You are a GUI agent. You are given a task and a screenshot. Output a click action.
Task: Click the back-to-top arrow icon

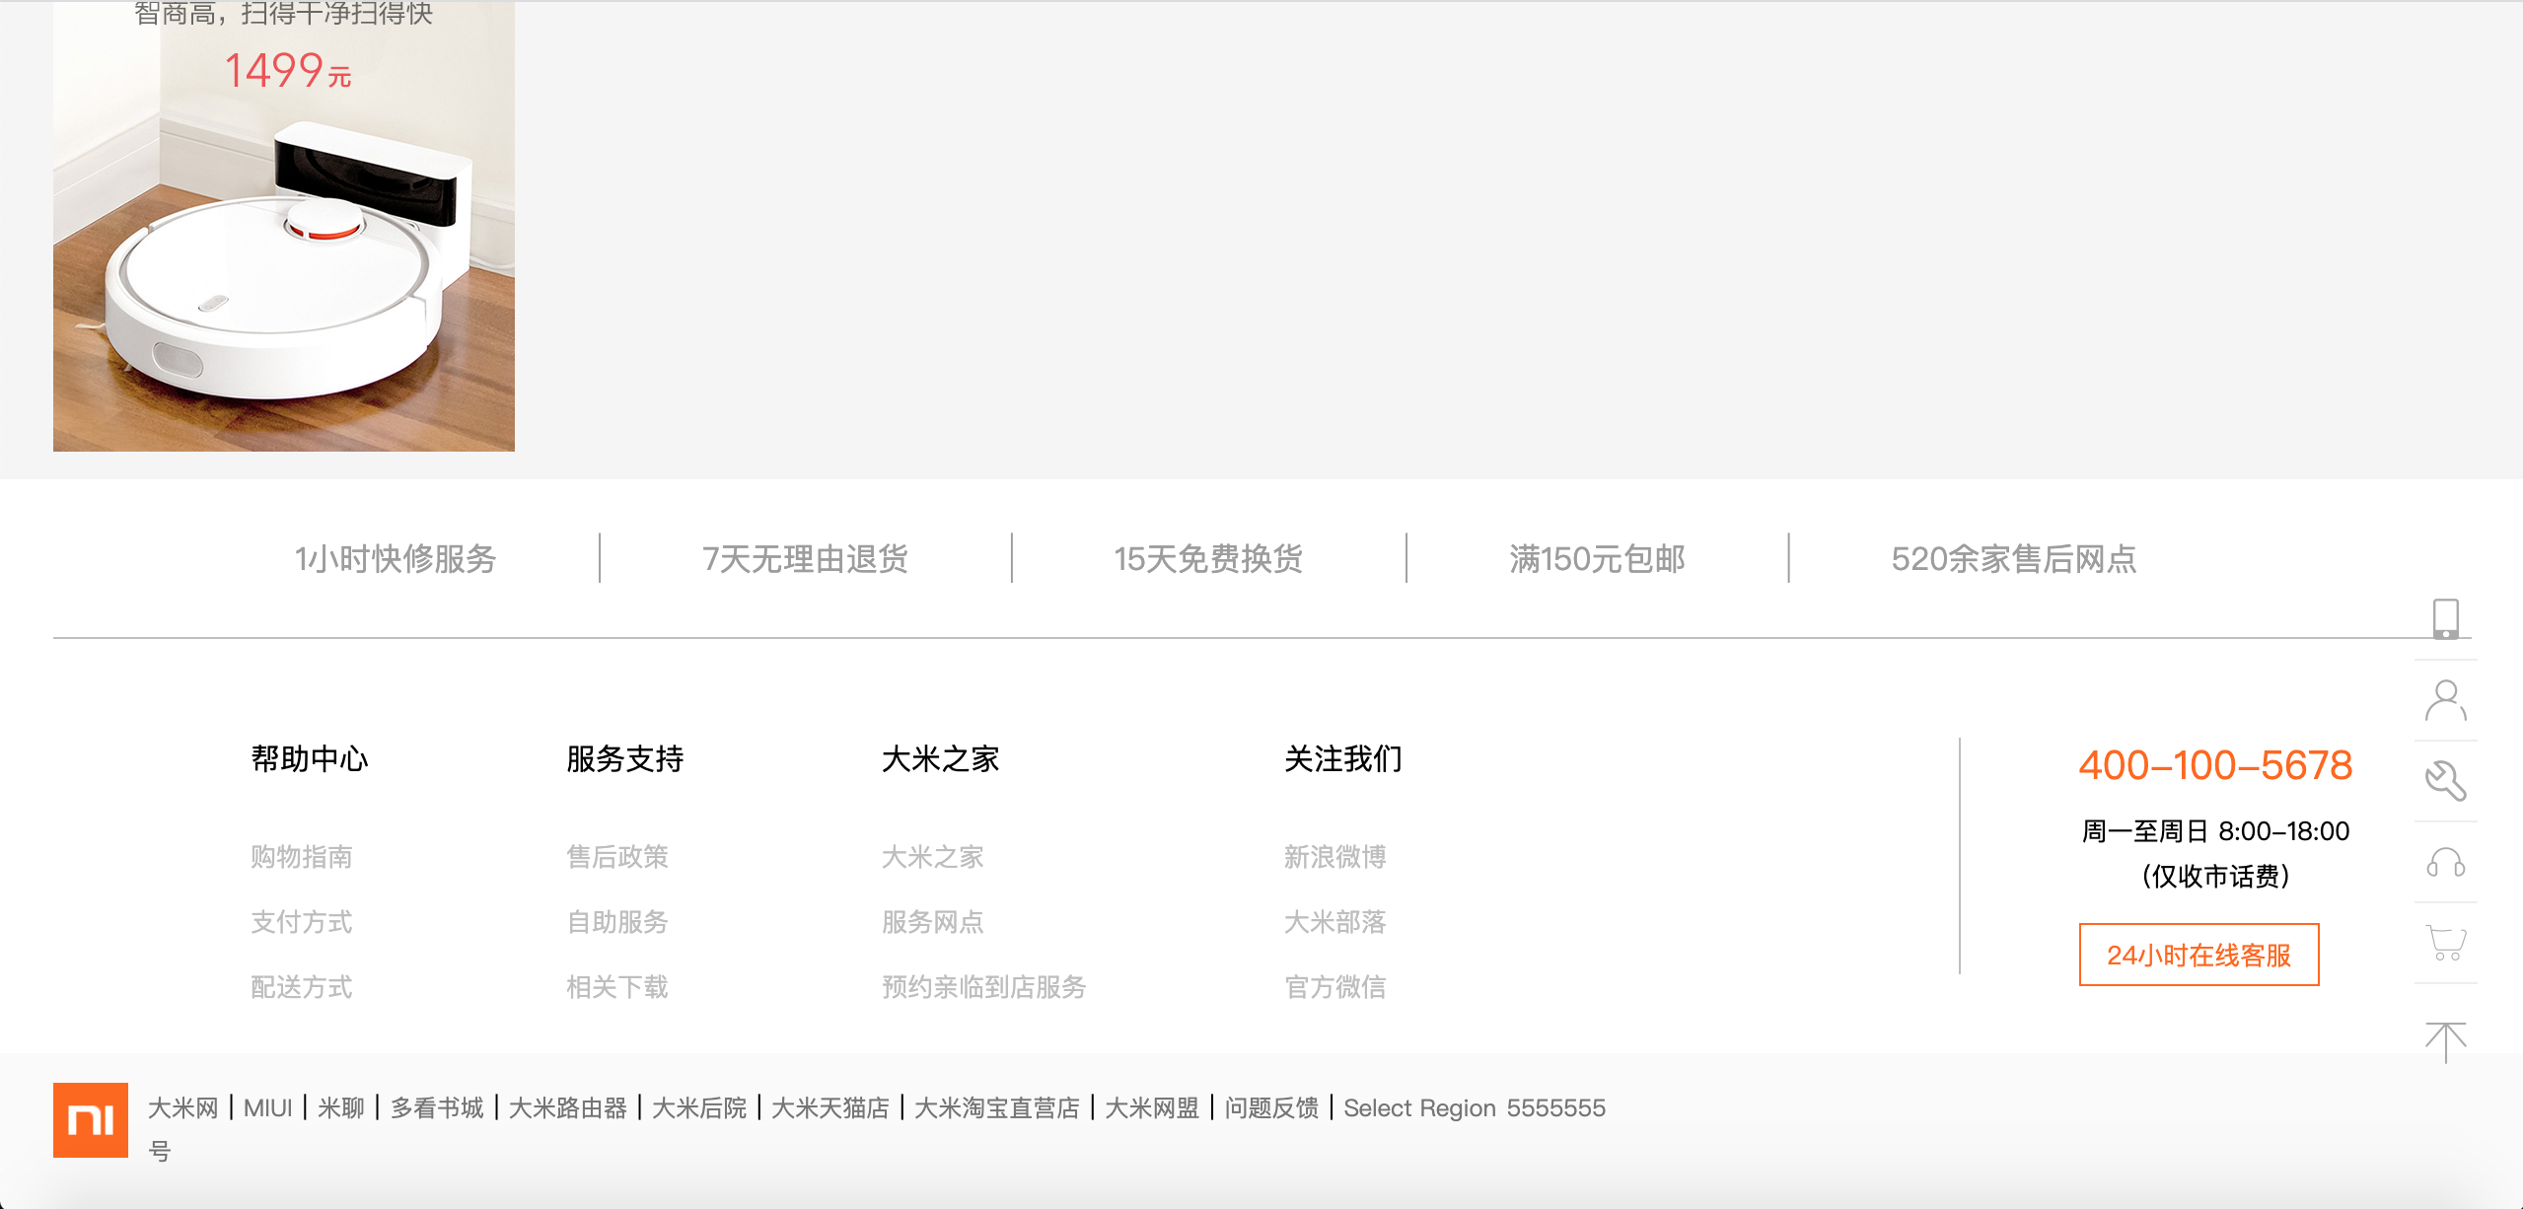click(x=2445, y=1041)
